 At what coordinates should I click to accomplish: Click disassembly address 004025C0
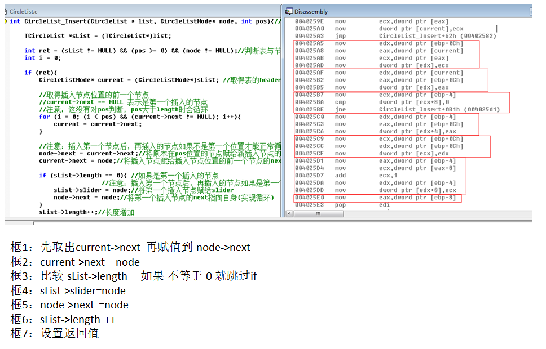(309, 117)
